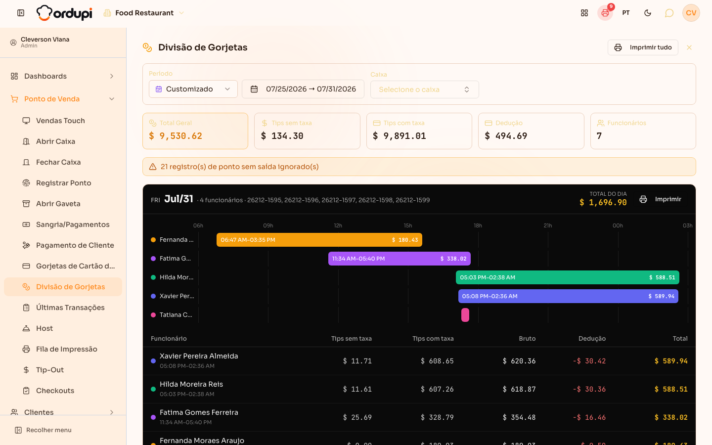The width and height of the screenshot is (712, 445).
Task: Toggle the sidebar panel icon
Action: coord(21,13)
